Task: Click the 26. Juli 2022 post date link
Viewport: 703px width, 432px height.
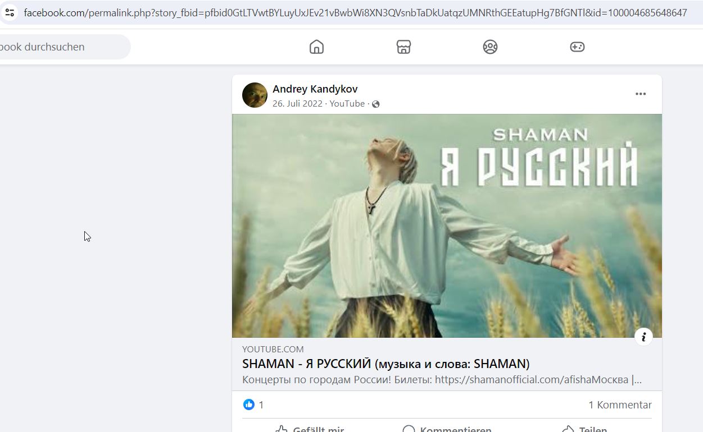Action: pyautogui.click(x=298, y=103)
